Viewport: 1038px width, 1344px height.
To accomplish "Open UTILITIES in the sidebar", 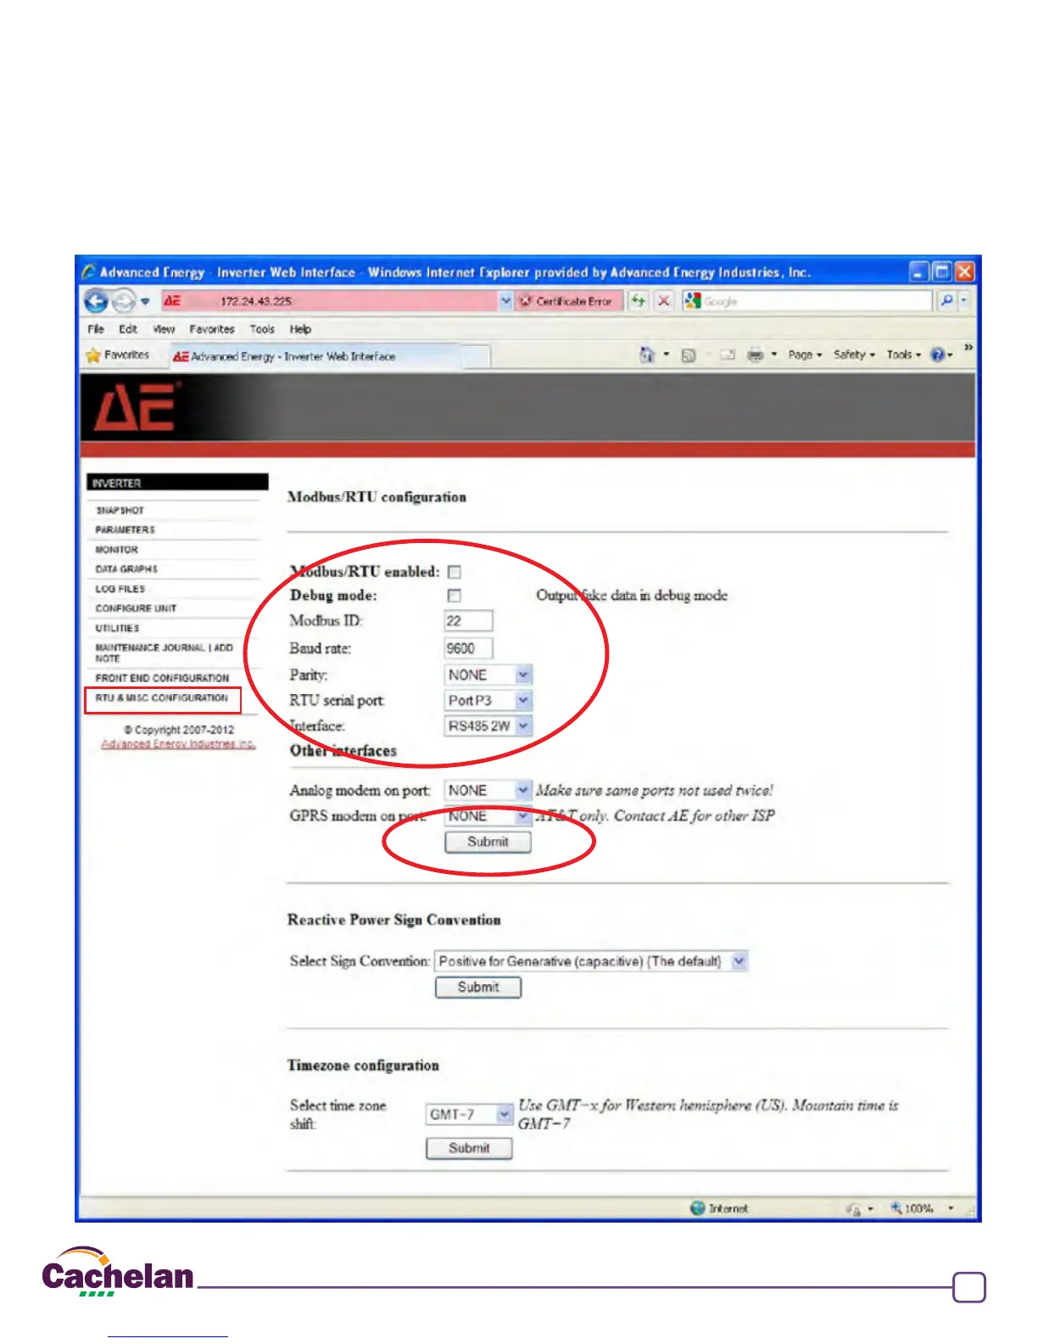I will [x=117, y=629].
